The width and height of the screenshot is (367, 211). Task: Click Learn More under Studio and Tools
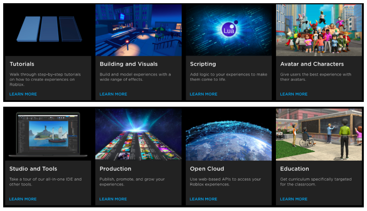[23, 199]
